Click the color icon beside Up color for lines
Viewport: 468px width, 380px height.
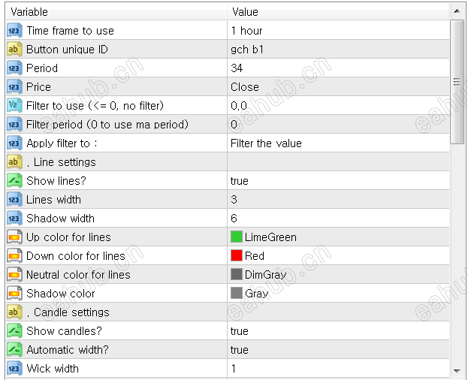[x=14, y=237]
